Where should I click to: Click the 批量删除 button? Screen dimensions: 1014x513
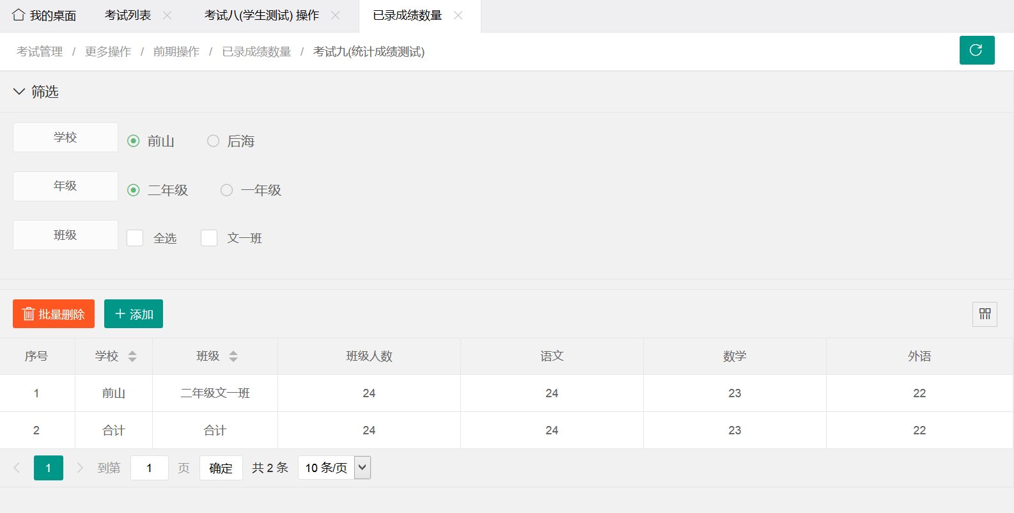point(54,314)
